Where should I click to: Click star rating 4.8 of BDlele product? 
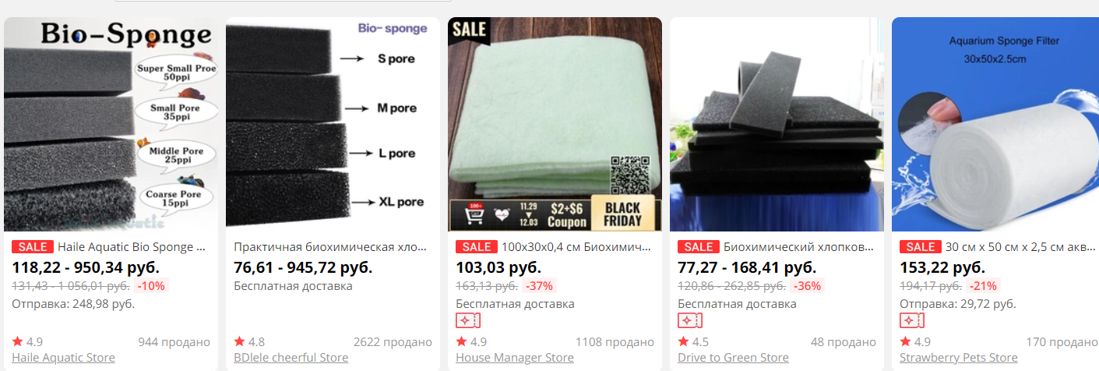coord(250,342)
